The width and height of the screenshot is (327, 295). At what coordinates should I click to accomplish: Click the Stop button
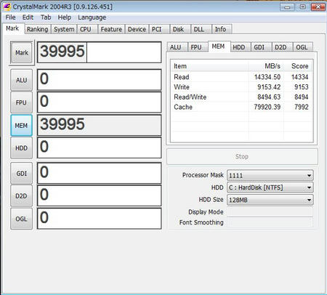pos(242,156)
